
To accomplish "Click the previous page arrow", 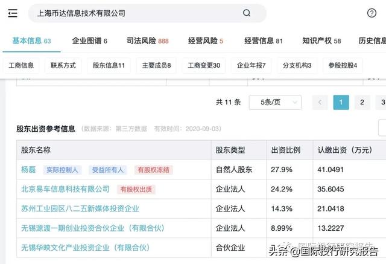I will (x=320, y=102).
